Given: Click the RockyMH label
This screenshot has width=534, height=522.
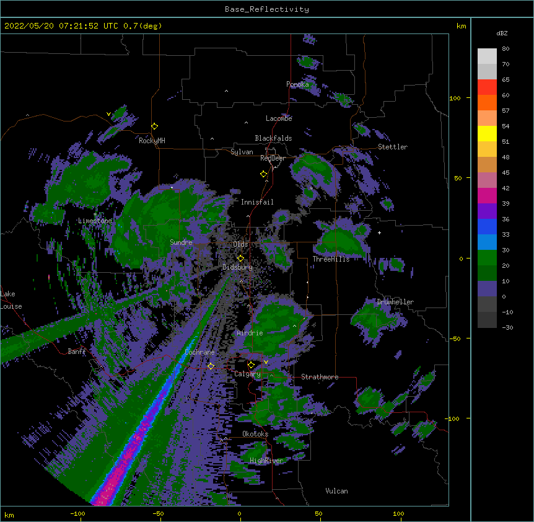Looking at the screenshot, I should 152,141.
